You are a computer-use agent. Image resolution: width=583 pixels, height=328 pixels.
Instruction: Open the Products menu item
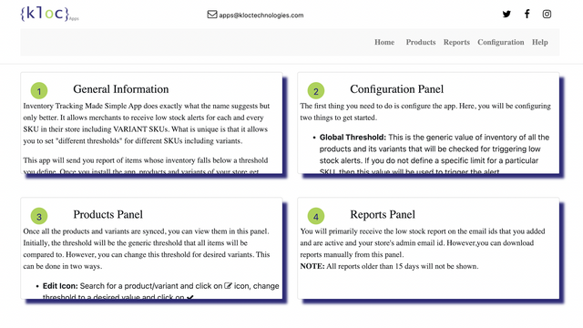421,42
